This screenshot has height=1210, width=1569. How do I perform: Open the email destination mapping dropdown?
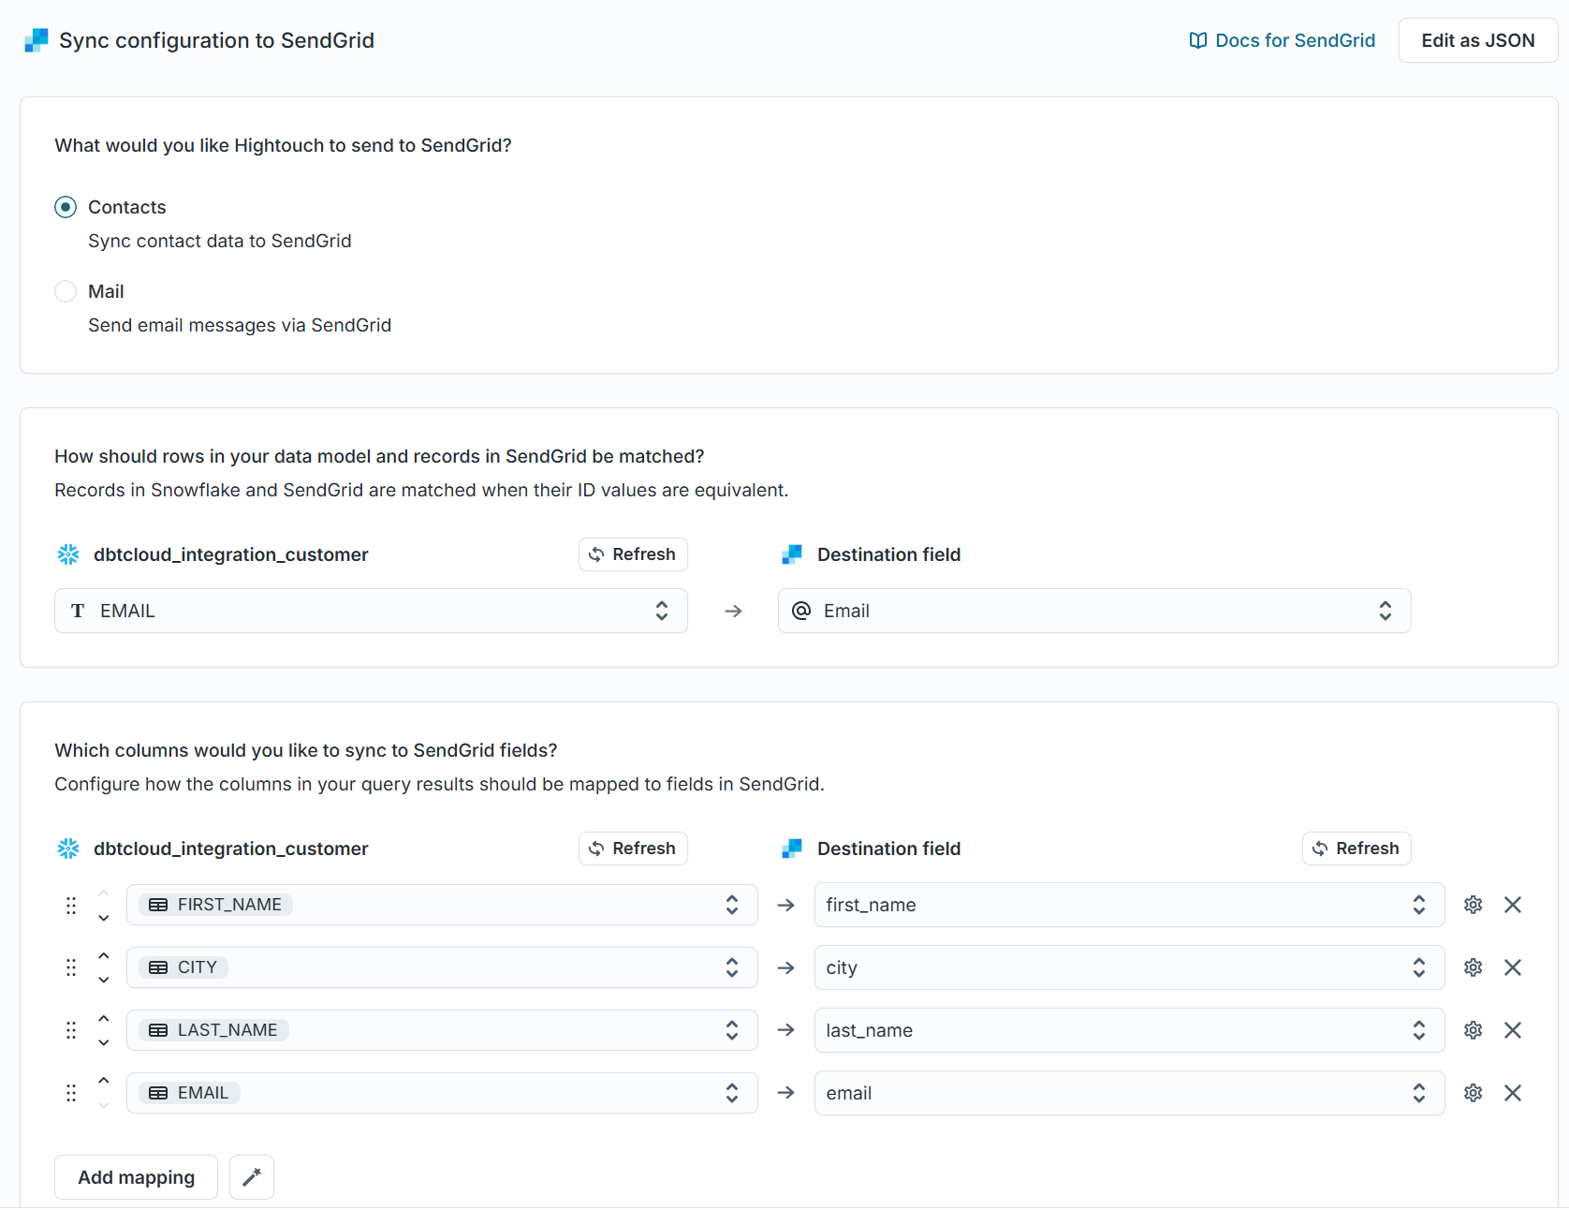coord(1129,1093)
